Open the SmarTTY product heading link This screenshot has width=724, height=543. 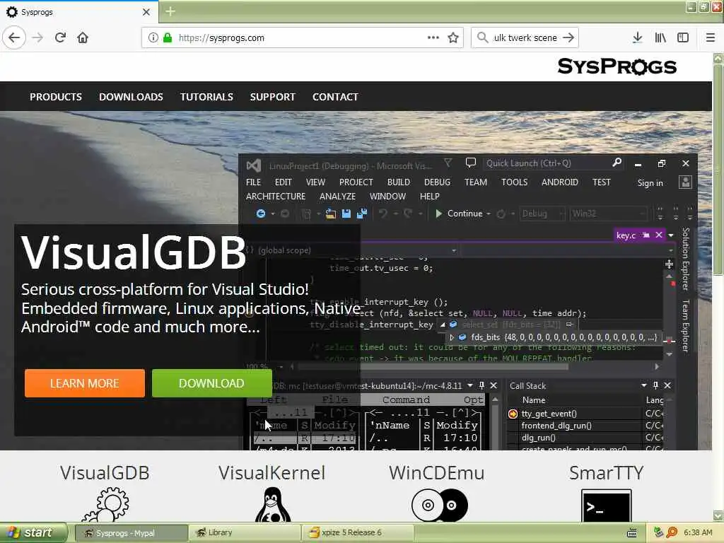606,473
